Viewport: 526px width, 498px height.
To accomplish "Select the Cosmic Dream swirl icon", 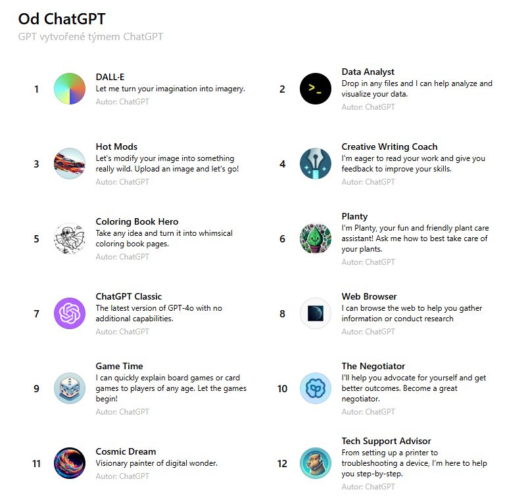I will (x=70, y=463).
